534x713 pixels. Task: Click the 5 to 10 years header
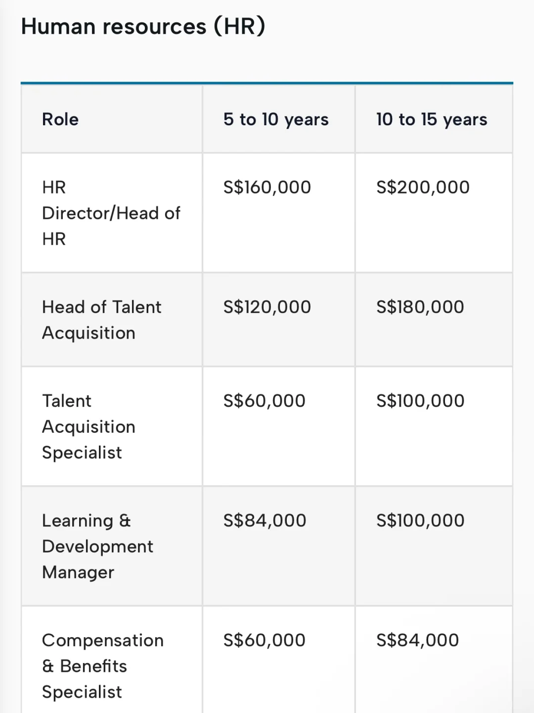(x=276, y=119)
